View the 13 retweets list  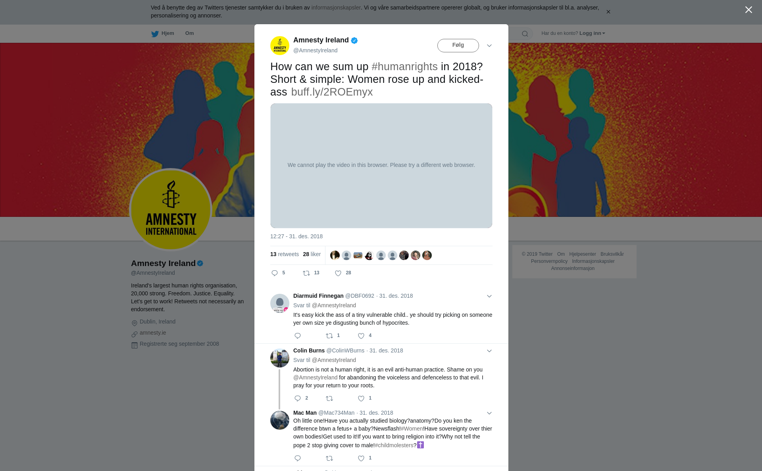tap(285, 254)
